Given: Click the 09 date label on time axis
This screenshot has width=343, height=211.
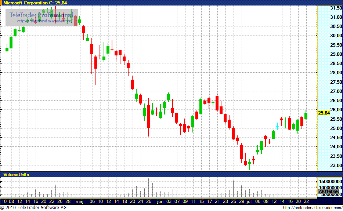Looking at the screenshot, I should click(185, 201).
